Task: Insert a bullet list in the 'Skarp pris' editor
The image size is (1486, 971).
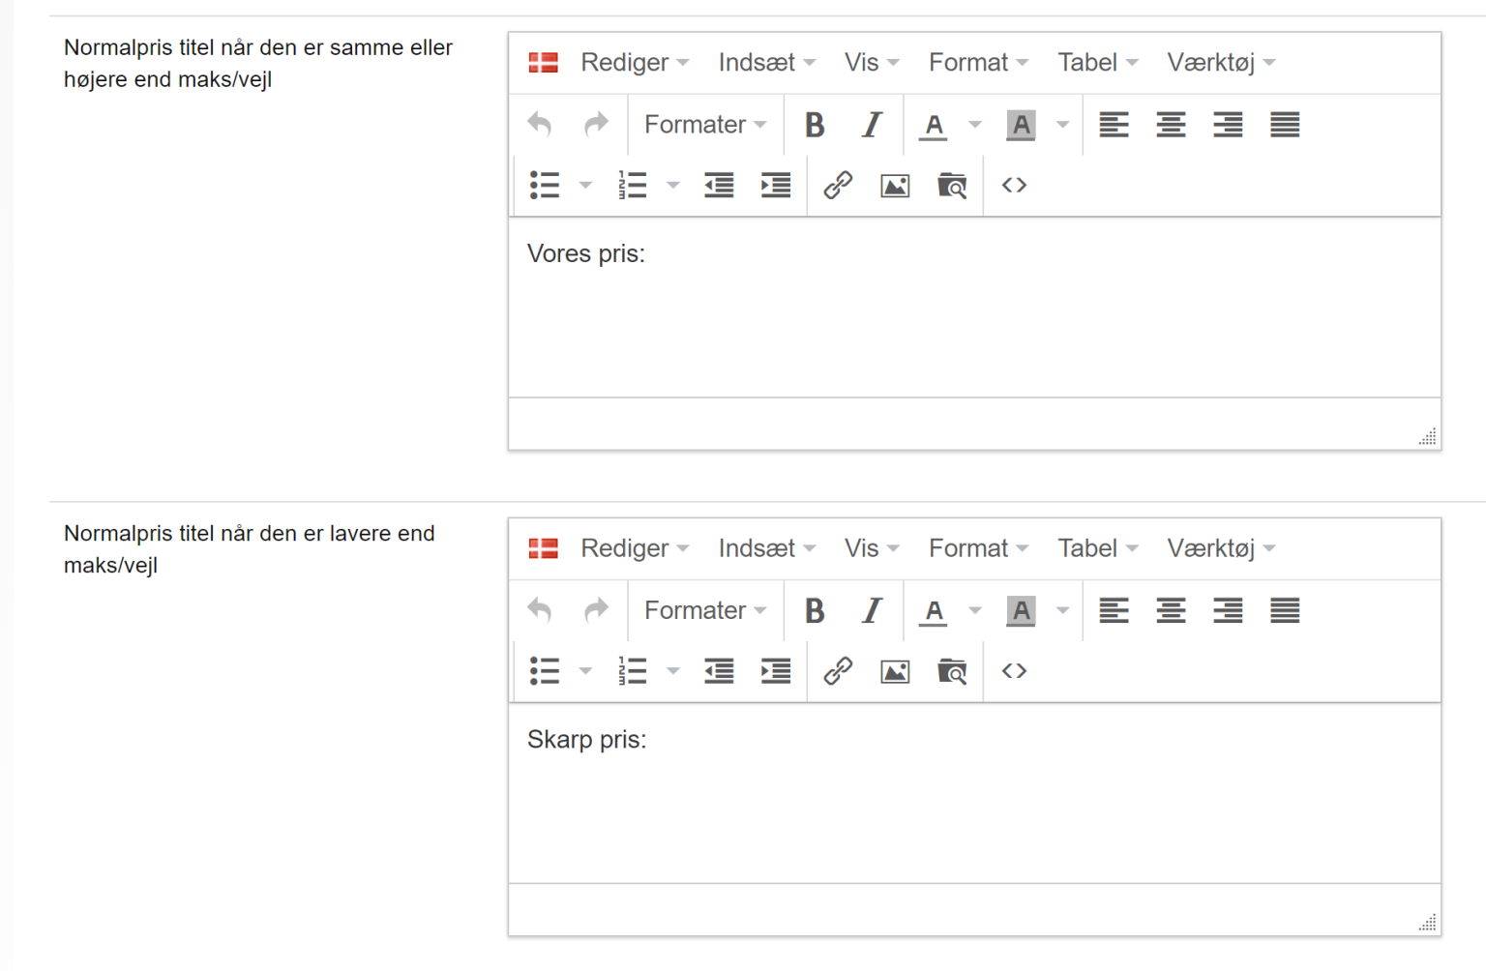Action: (545, 671)
